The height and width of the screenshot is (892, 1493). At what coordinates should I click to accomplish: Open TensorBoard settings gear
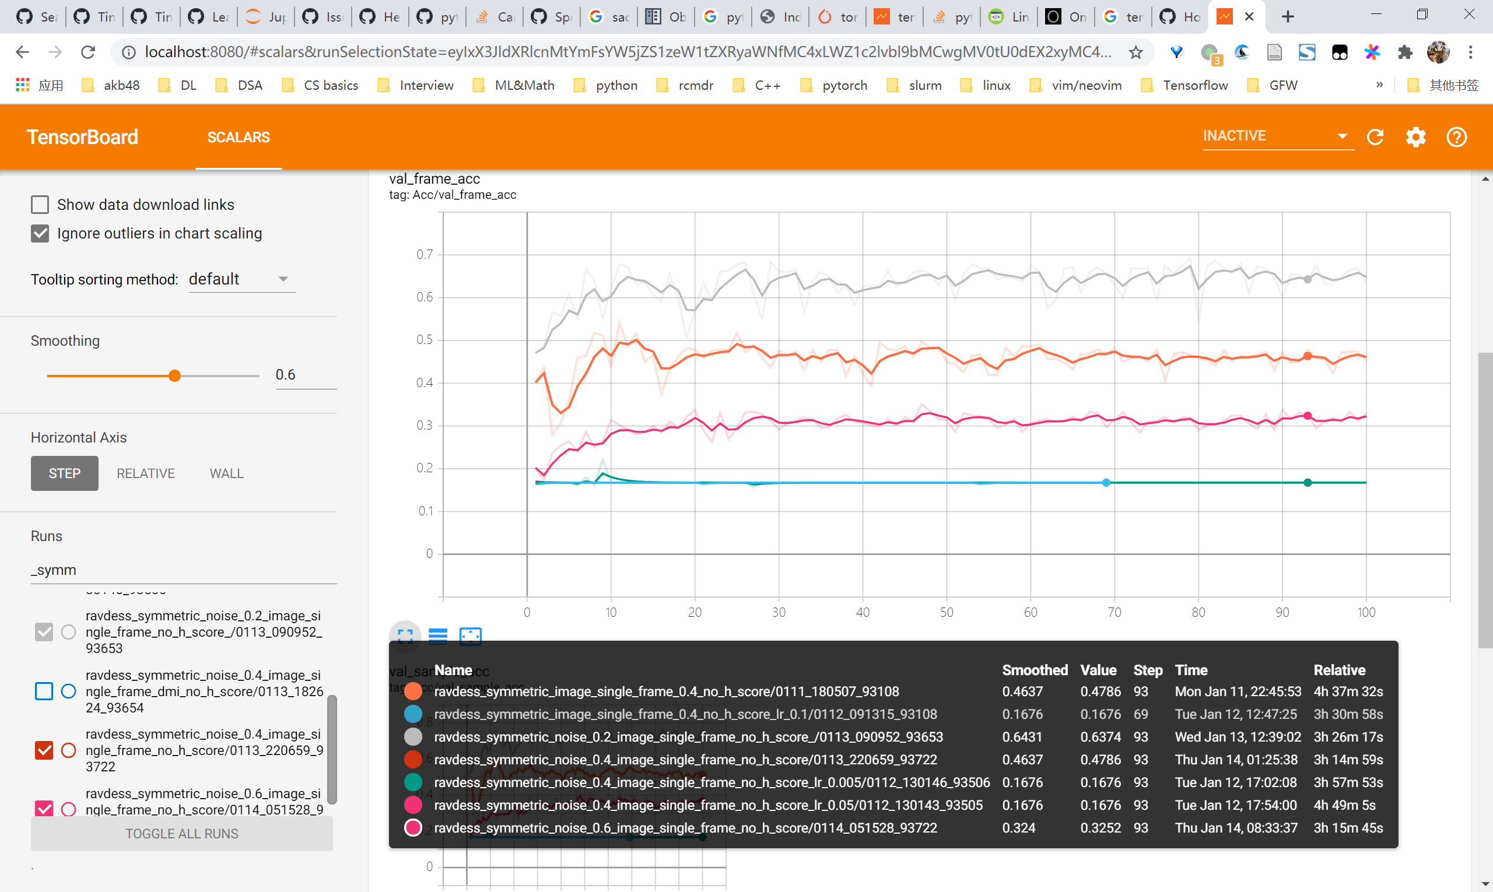click(x=1415, y=137)
